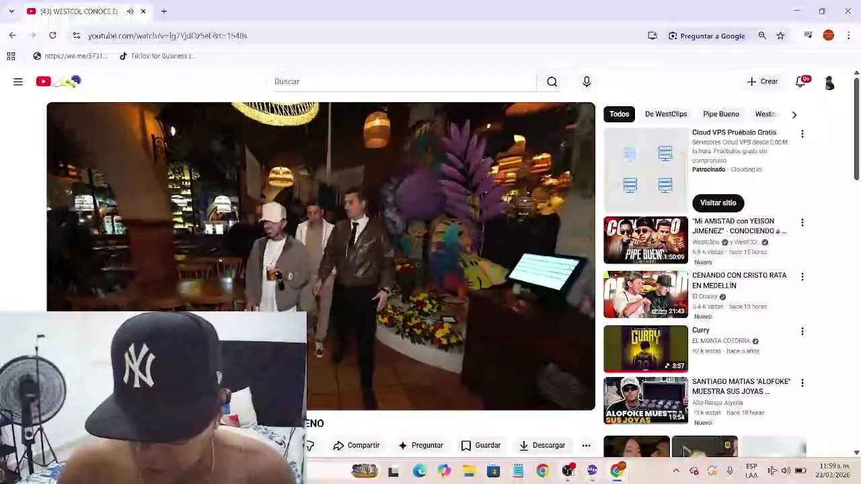Open Microsoft Store from taskbar
Image resolution: width=861 pixels, height=484 pixels.
click(x=494, y=471)
